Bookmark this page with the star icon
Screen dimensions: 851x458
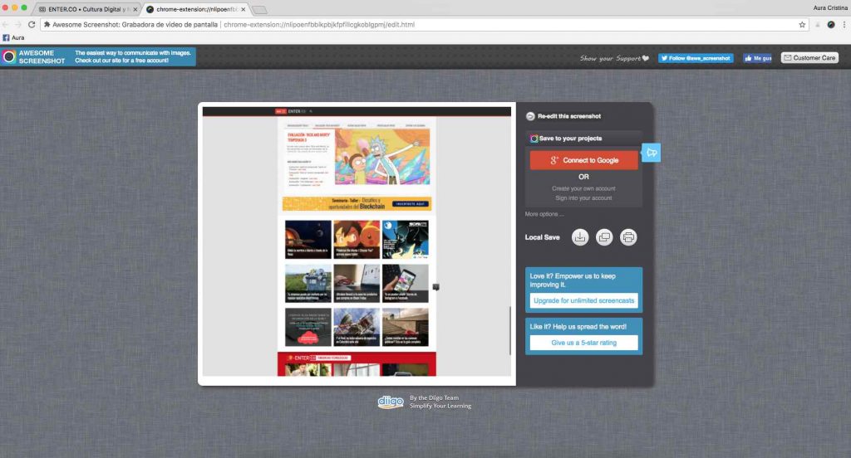click(x=802, y=25)
